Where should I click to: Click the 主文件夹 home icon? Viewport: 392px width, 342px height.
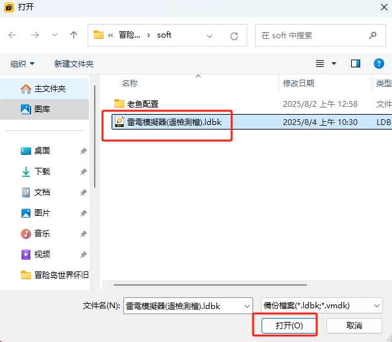tap(26, 89)
